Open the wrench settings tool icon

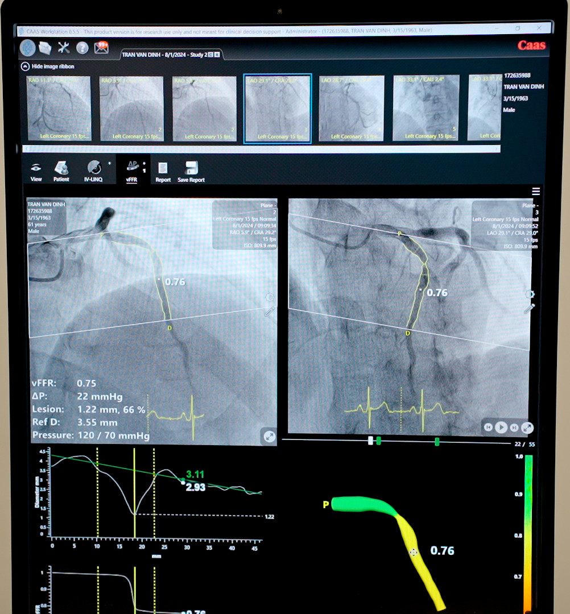coord(63,48)
